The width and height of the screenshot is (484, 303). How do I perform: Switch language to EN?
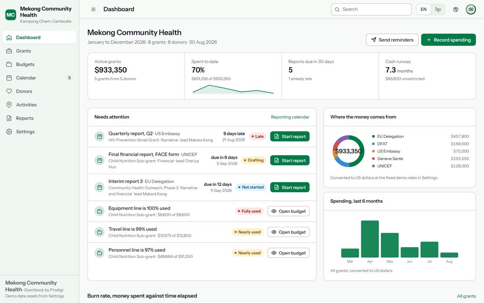coord(423,9)
